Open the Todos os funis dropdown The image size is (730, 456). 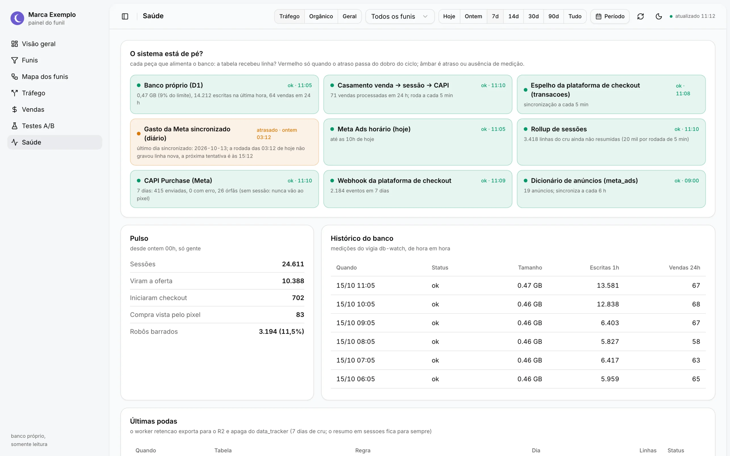(400, 16)
